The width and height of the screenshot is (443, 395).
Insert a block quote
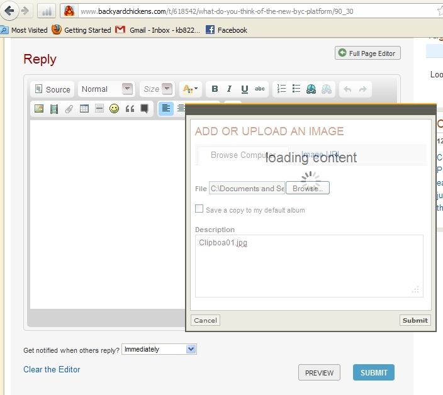click(x=130, y=109)
